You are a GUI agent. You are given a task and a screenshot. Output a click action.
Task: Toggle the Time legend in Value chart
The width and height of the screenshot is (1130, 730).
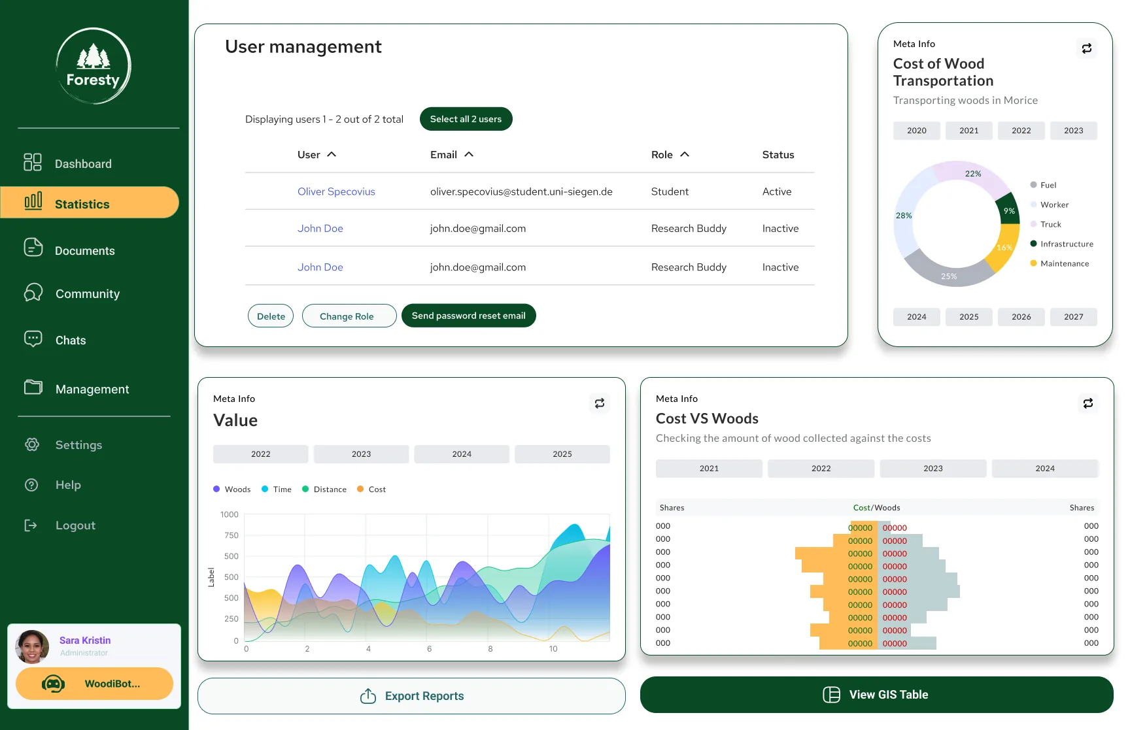coord(277,489)
